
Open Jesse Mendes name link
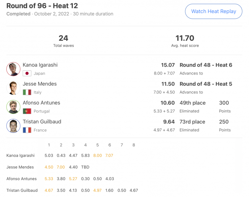pyautogui.click(x=40, y=84)
